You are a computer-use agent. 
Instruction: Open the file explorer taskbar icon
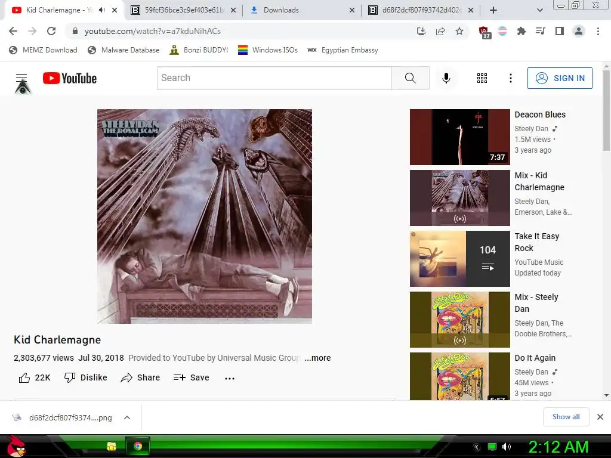(112, 446)
